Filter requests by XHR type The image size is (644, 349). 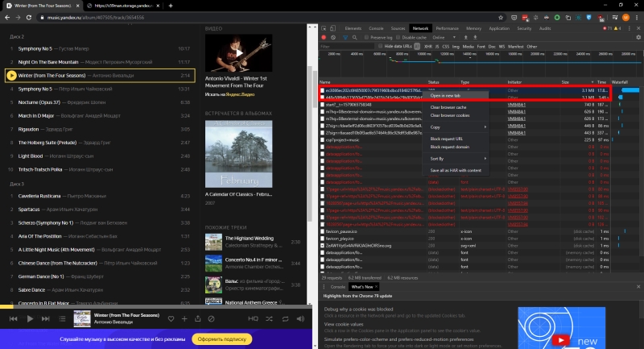[x=428, y=47]
